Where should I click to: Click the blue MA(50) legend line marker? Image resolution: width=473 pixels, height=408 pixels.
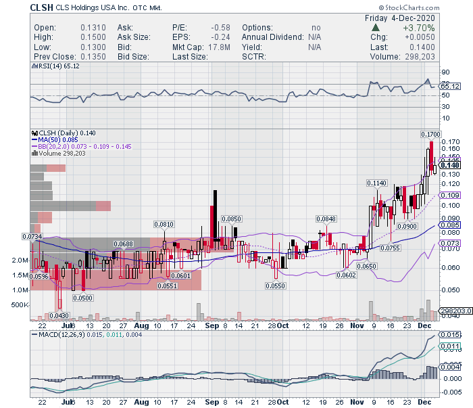pyautogui.click(x=34, y=140)
